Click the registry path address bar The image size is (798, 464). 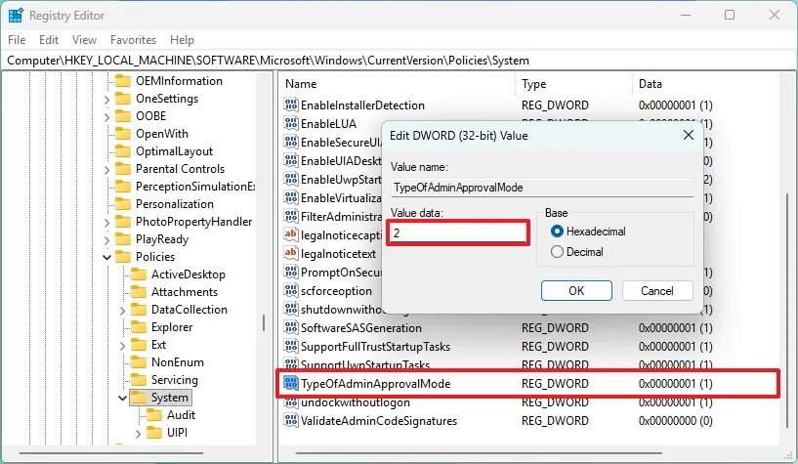(x=399, y=61)
